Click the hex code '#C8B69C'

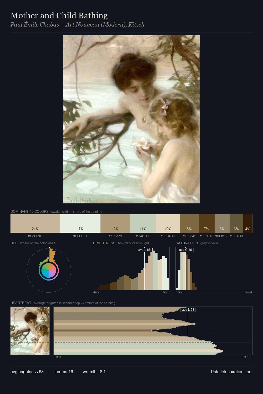35,236
